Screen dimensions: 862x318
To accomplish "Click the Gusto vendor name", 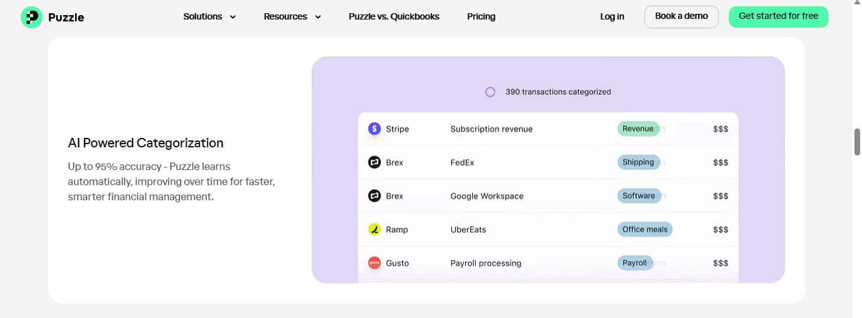I will pyautogui.click(x=398, y=263).
